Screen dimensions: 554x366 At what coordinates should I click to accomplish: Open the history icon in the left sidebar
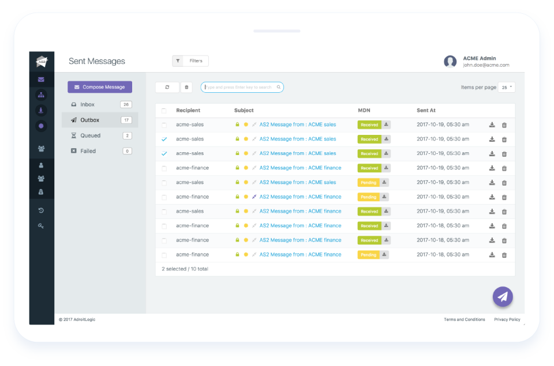[40, 210]
